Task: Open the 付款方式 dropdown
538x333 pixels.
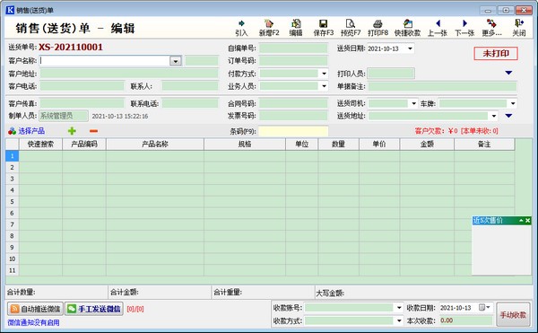Action: tap(324, 74)
